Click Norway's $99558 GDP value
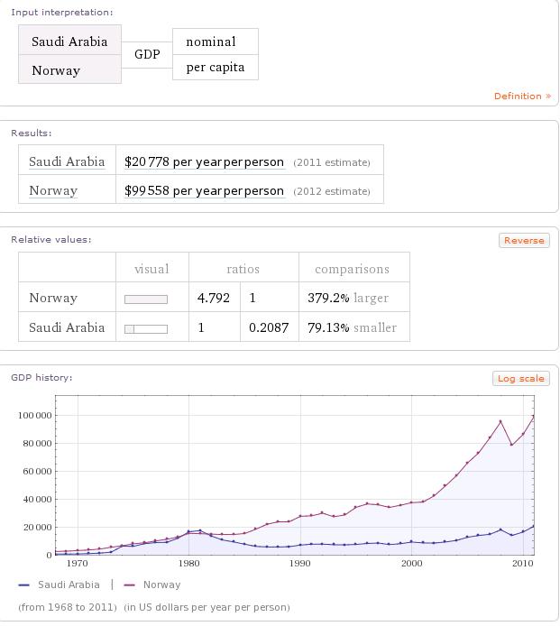This screenshot has height=626, width=560. [x=205, y=190]
